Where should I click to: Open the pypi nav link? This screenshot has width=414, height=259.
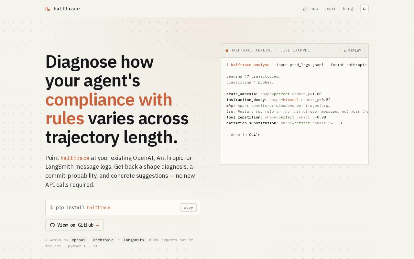tap(331, 9)
